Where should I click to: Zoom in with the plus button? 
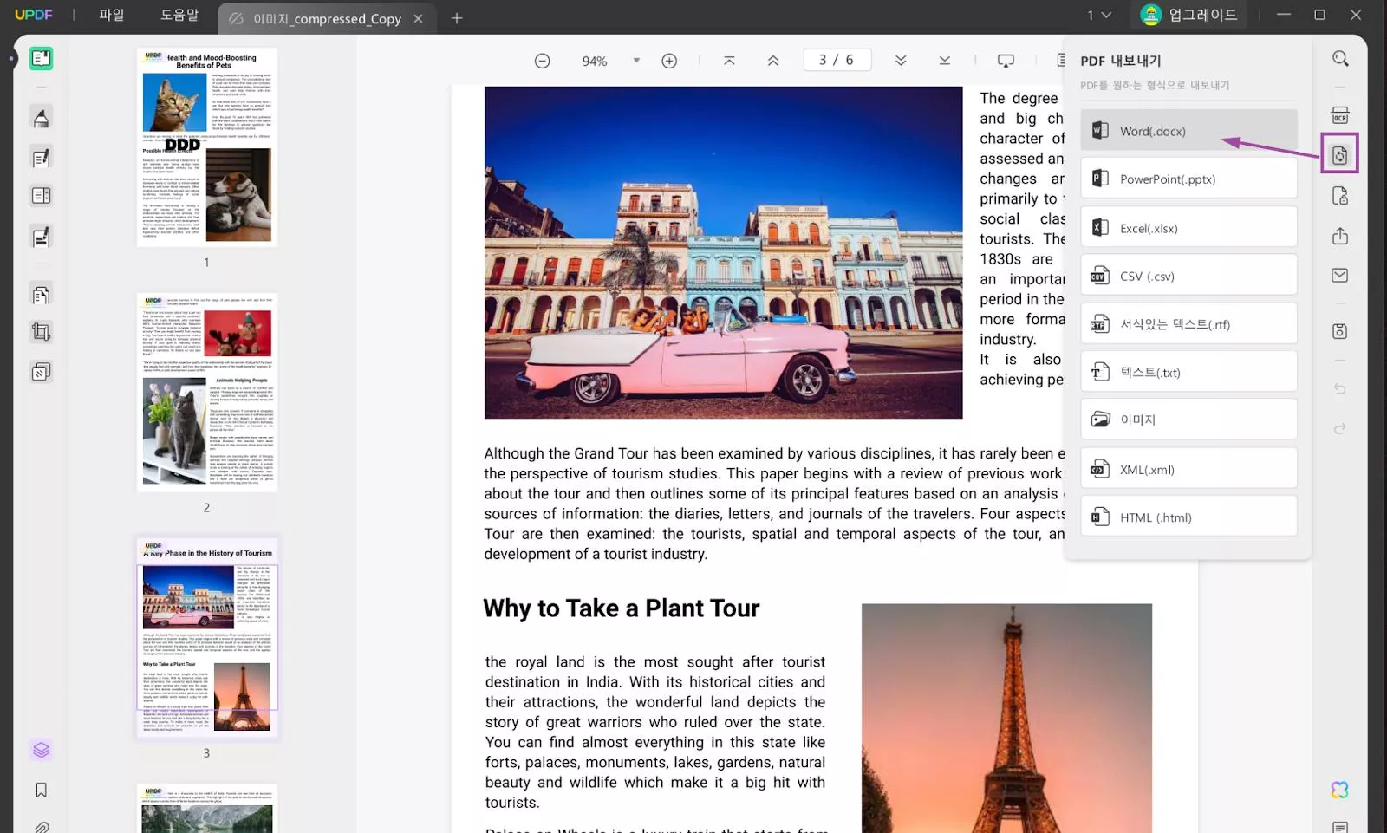669,61
